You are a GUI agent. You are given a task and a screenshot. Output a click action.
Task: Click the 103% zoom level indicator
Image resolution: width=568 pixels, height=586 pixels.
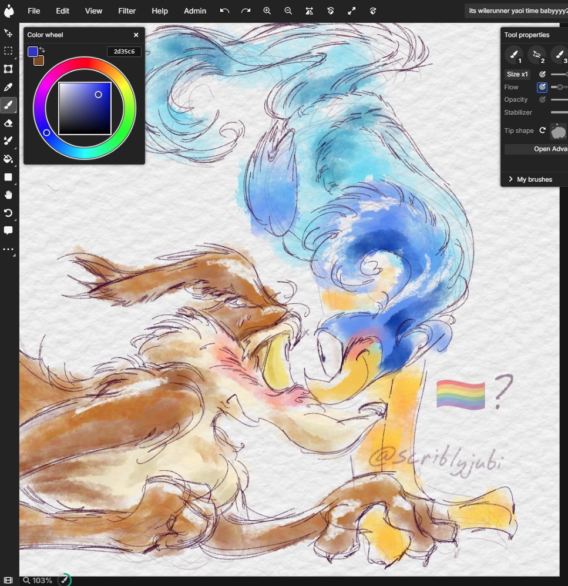click(38, 580)
